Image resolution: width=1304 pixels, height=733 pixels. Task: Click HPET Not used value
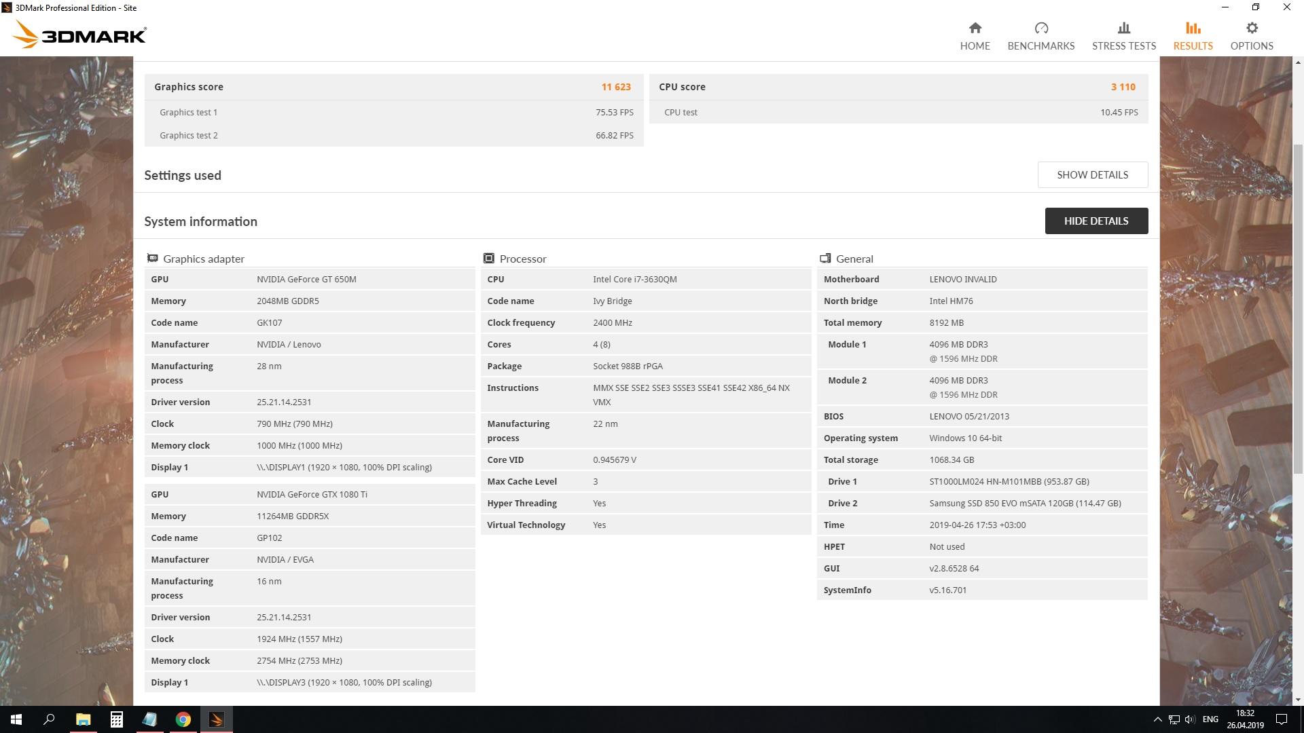pyautogui.click(x=947, y=546)
